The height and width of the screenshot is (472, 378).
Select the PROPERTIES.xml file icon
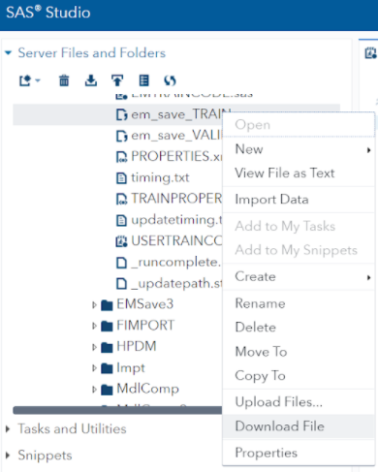click(121, 157)
